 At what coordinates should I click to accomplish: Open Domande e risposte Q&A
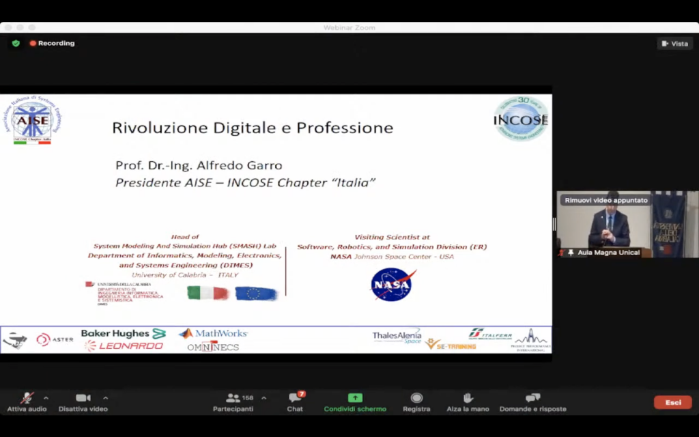(532, 402)
